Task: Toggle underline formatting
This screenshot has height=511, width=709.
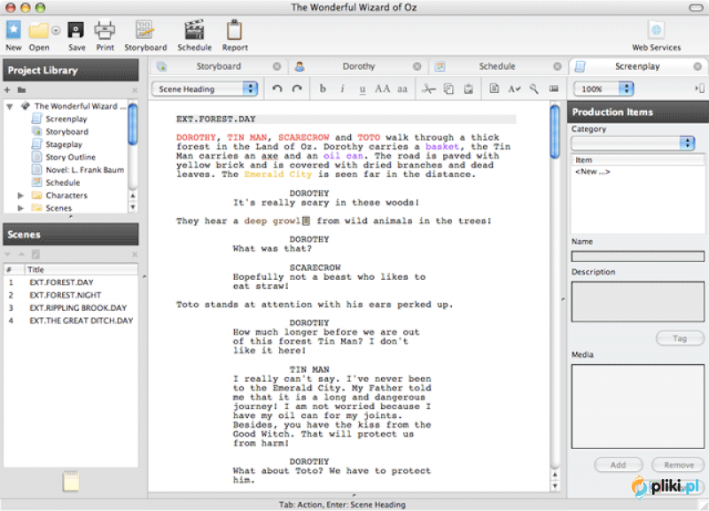Action: 362,89
